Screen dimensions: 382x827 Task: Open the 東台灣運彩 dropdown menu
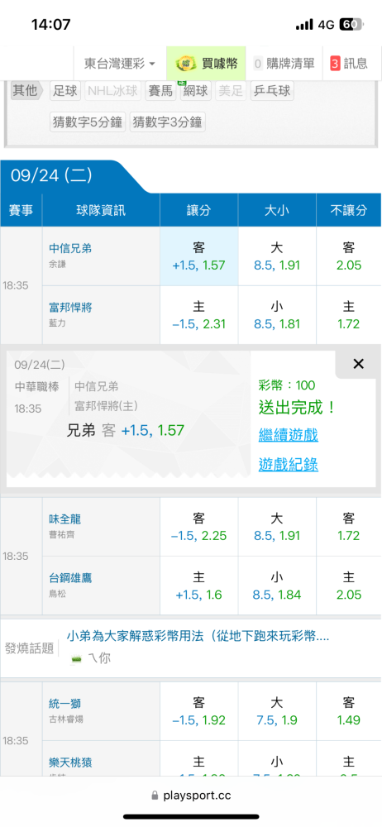coord(120,64)
